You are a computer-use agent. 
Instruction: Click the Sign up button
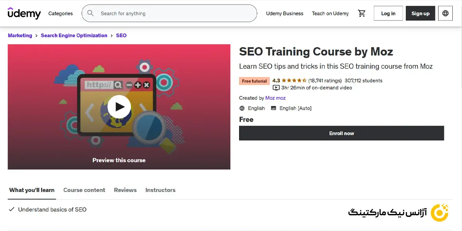[420, 13]
